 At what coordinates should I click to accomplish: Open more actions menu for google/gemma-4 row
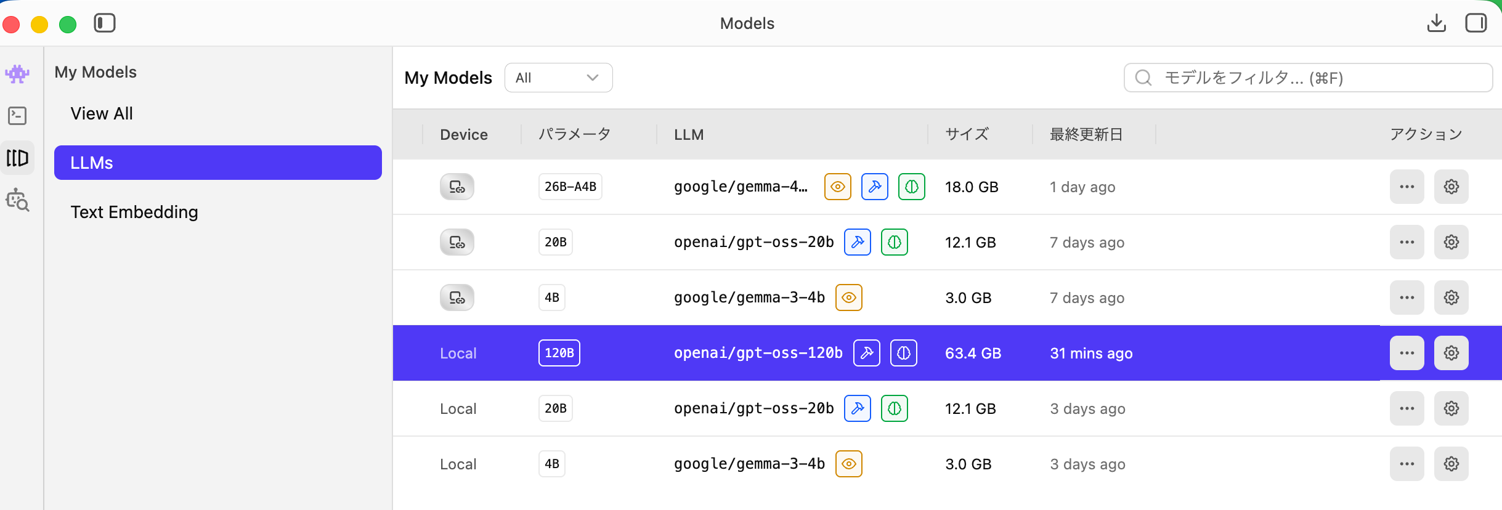(1407, 187)
